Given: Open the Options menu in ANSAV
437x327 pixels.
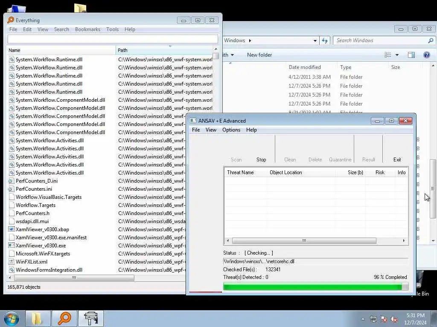Looking at the screenshot, I should point(231,130).
